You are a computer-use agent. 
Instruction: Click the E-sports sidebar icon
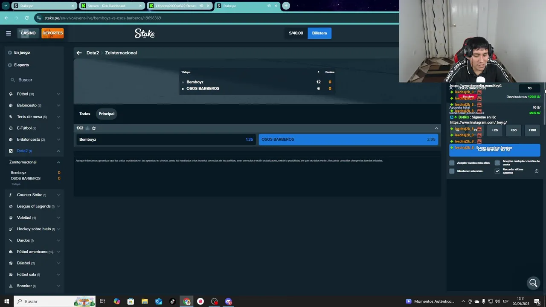point(10,65)
